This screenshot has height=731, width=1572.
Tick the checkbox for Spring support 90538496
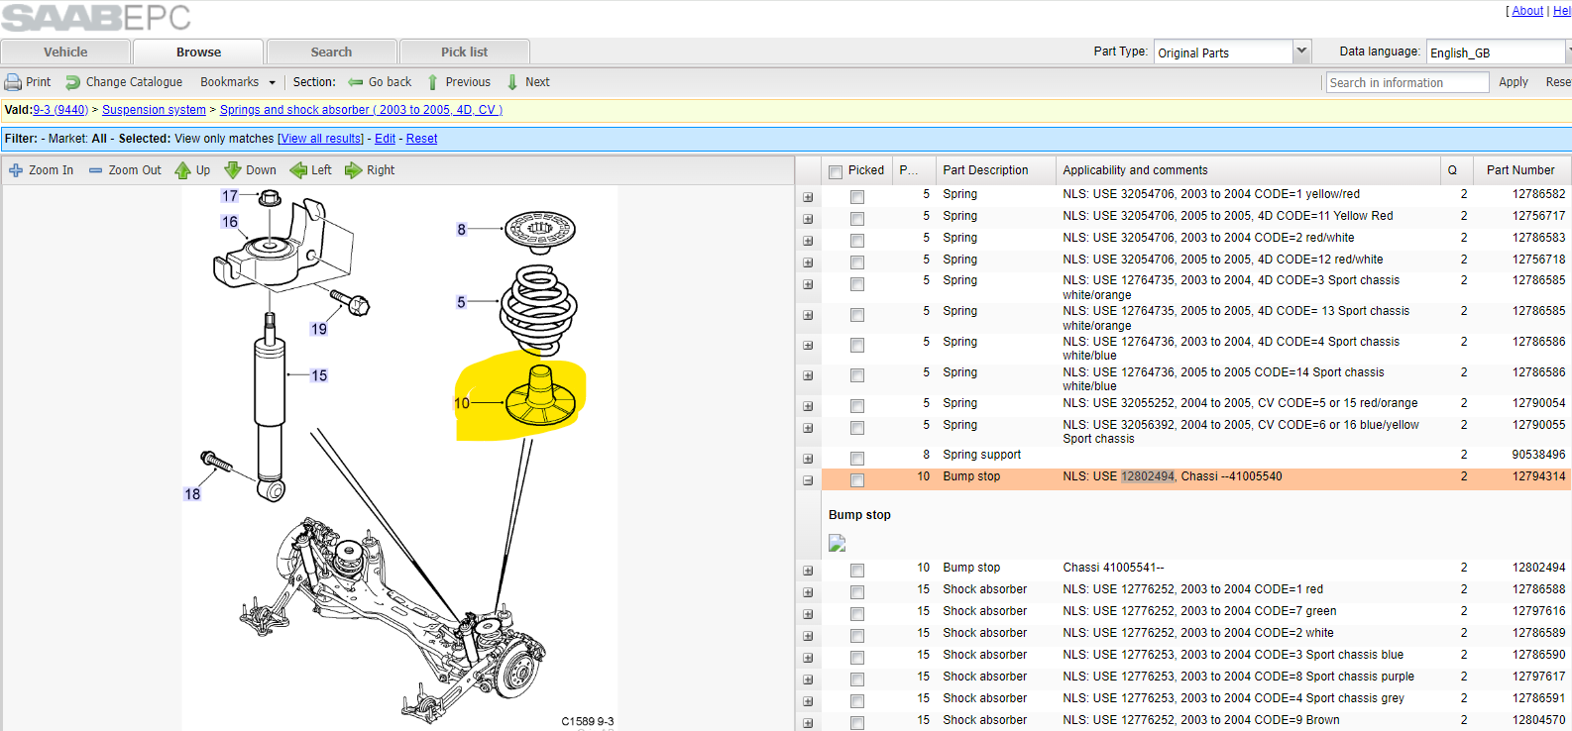tap(857, 458)
